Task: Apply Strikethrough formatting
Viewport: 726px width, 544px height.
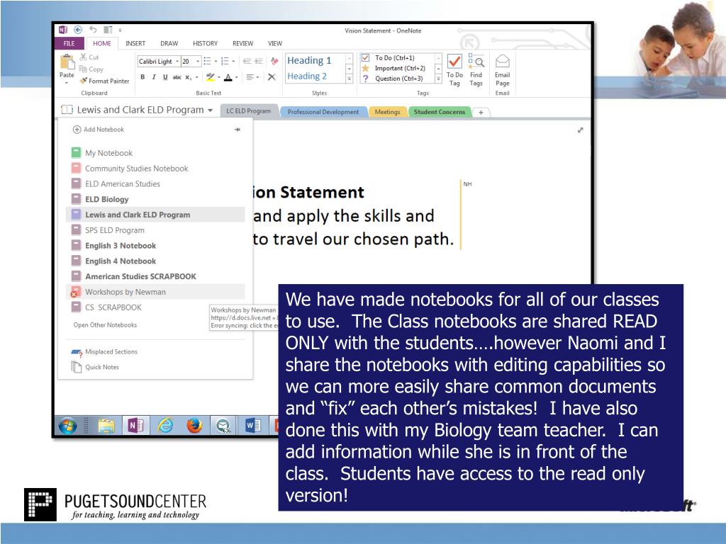Action: tap(177, 77)
